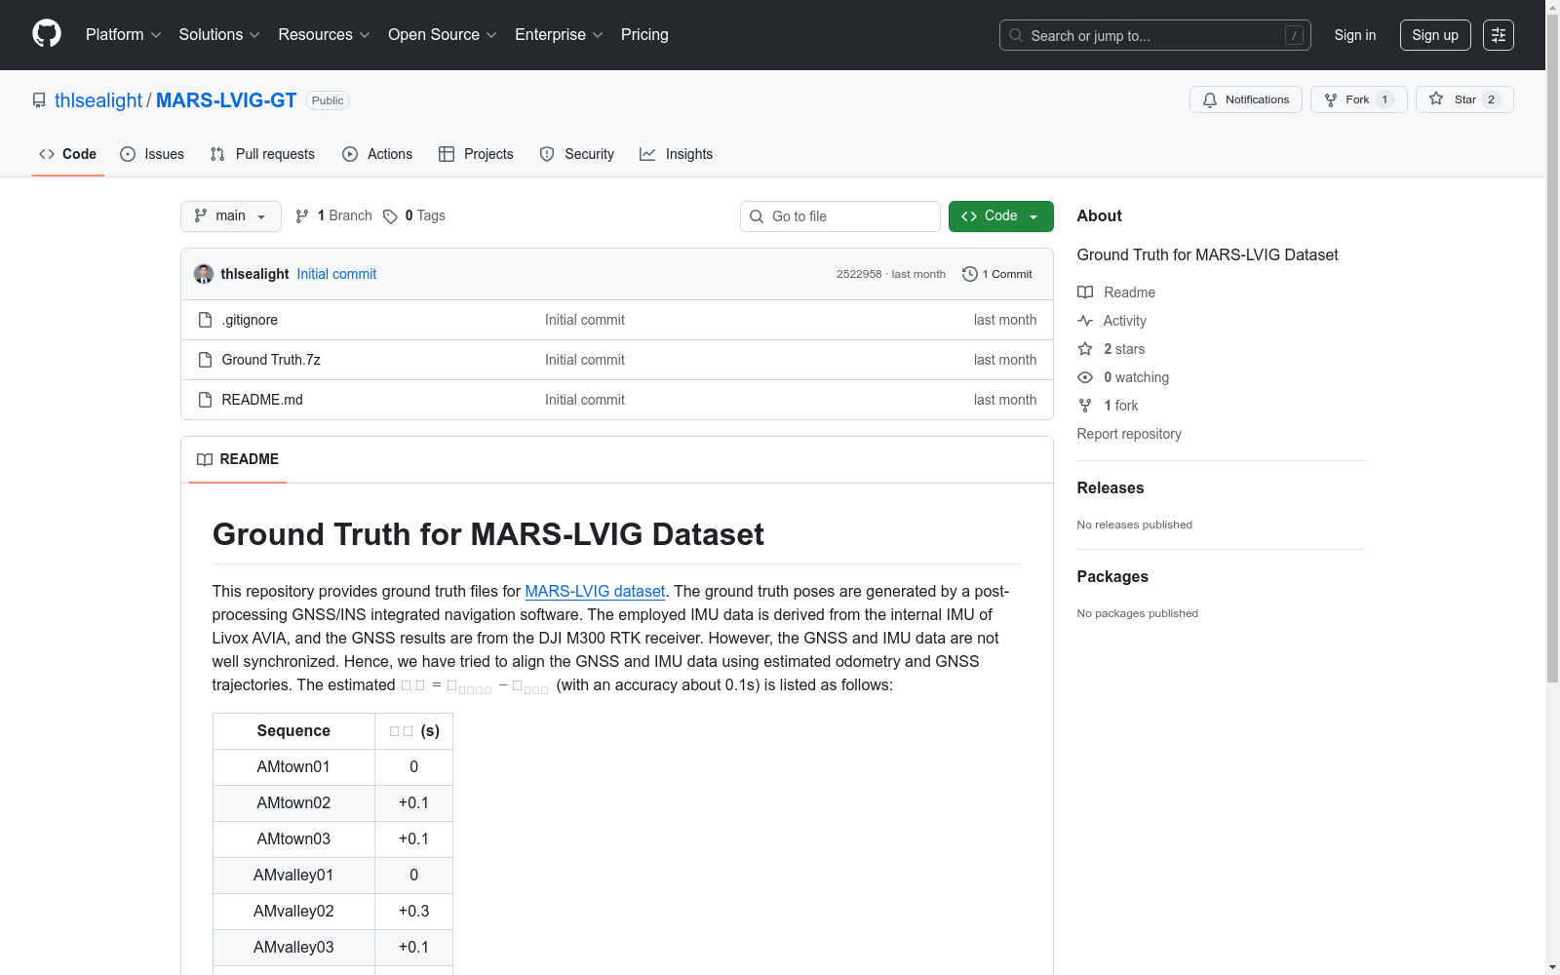Viewport: 1560px width, 975px height.
Task: Open the MARS-LVIG-GT repository name link
Action: [x=226, y=100]
